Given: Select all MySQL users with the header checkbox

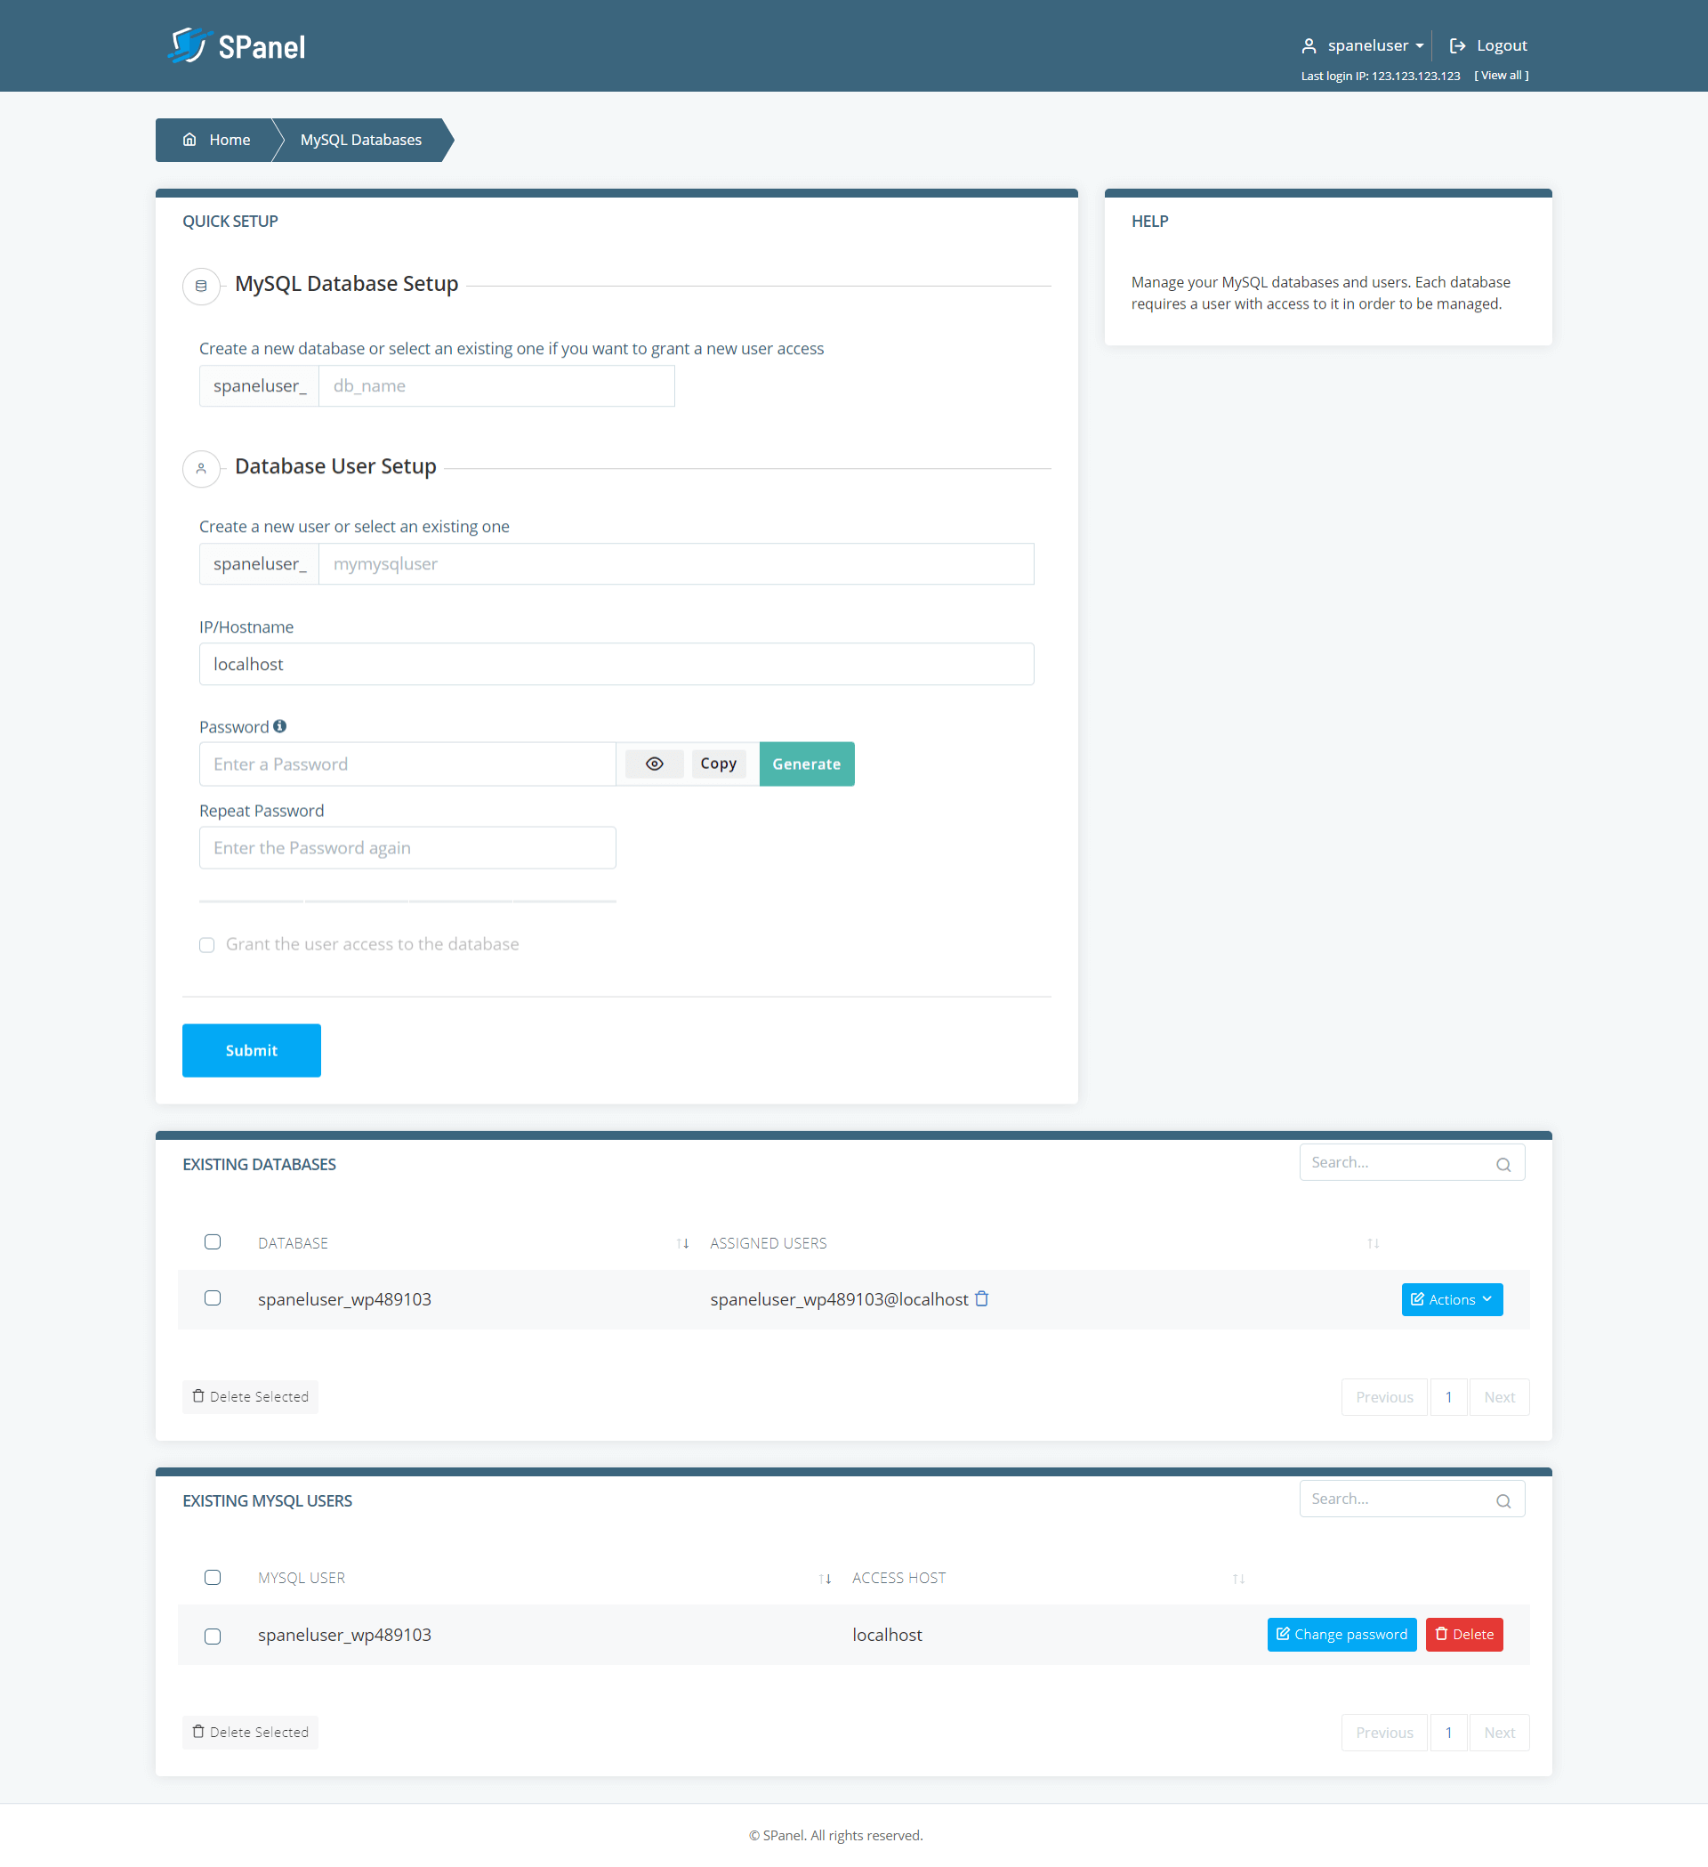Looking at the screenshot, I should click(x=213, y=1577).
